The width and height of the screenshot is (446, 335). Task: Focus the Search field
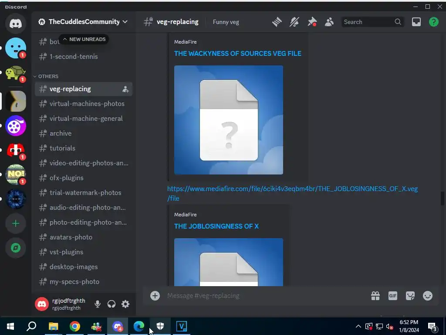[372, 22]
